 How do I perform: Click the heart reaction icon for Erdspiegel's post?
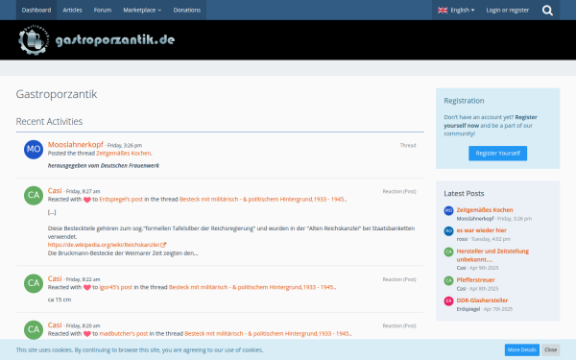click(x=87, y=200)
